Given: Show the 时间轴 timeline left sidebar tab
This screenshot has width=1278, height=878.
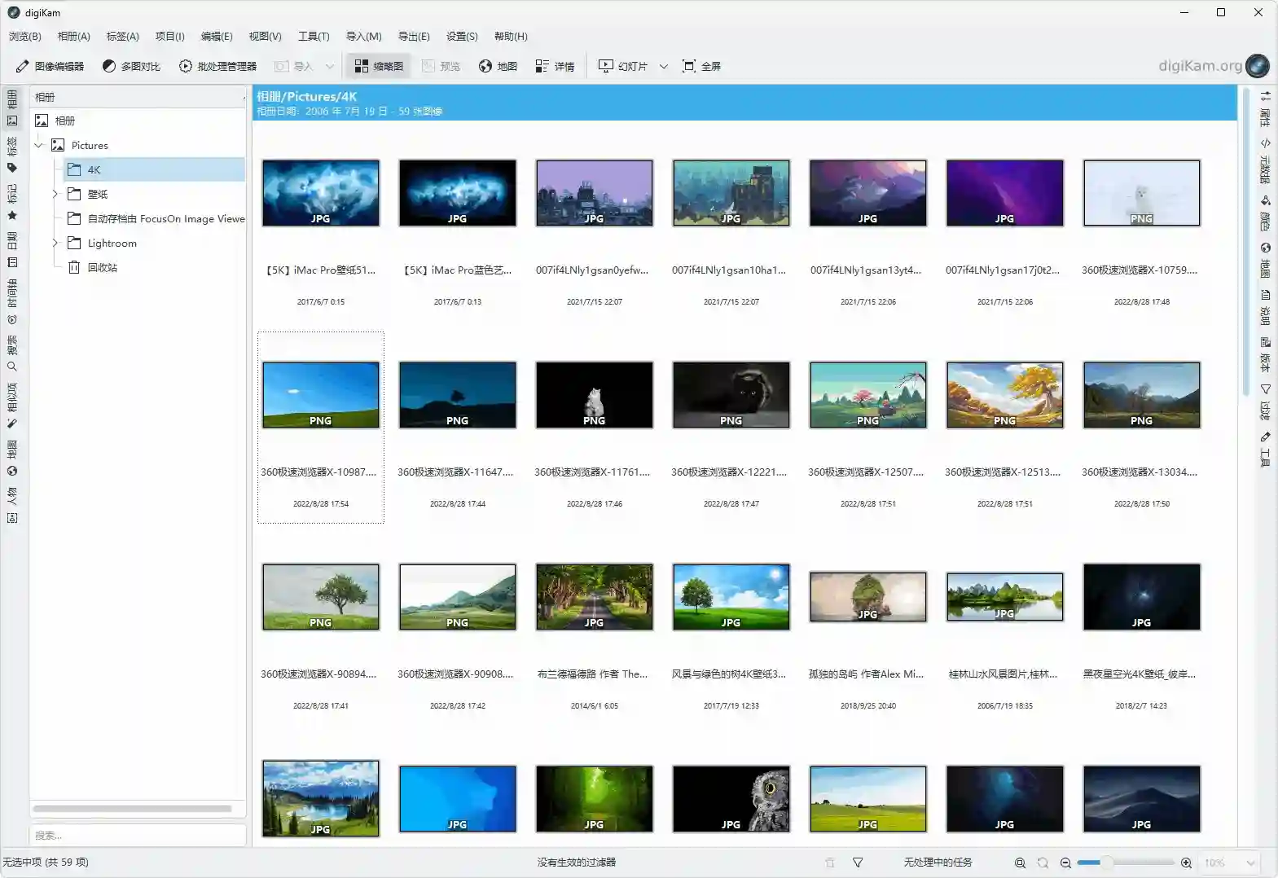Looking at the screenshot, I should [x=12, y=302].
